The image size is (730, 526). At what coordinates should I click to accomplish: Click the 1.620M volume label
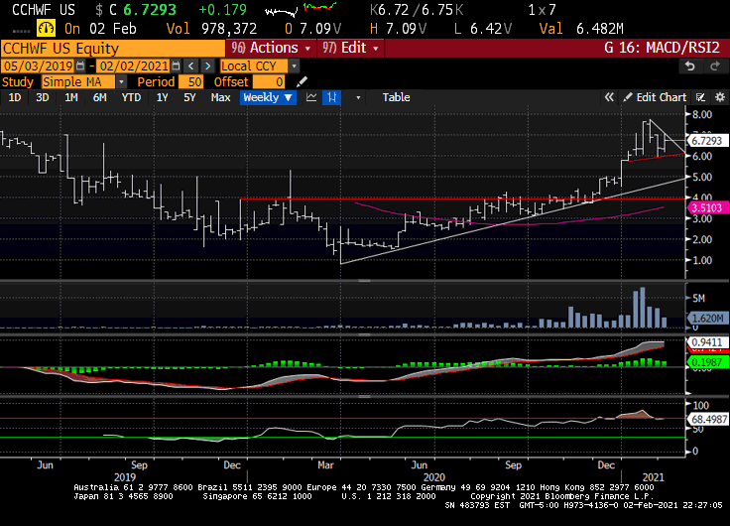point(707,319)
